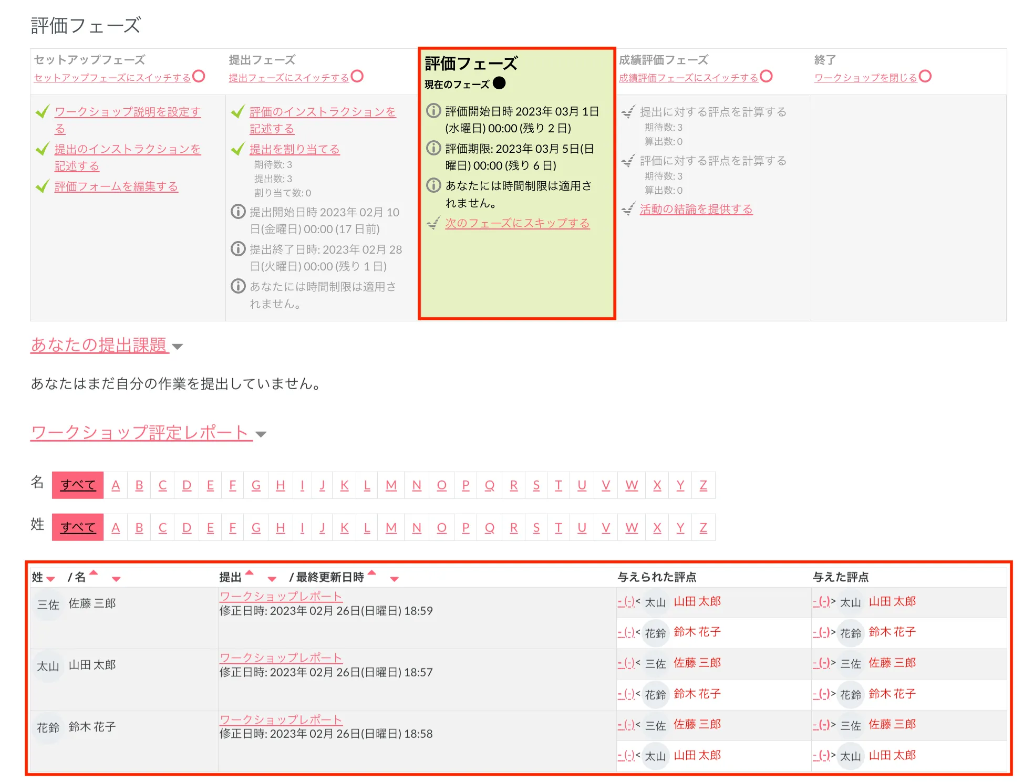Sort 最終更新日時 descending with down arrow
Image resolution: width=1034 pixels, height=783 pixels.
click(395, 579)
